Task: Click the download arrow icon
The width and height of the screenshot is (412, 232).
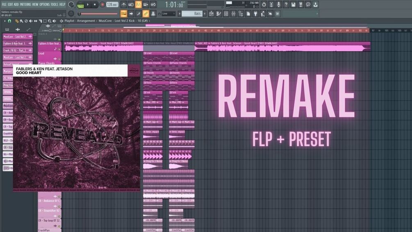Action: tap(315, 5)
